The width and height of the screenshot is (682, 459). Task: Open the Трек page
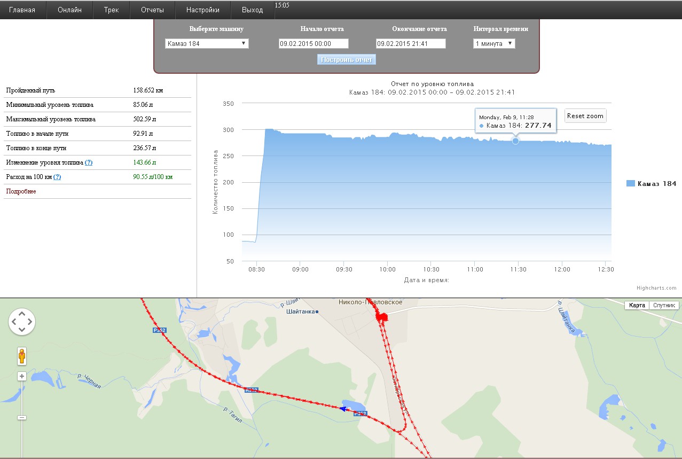coord(112,10)
